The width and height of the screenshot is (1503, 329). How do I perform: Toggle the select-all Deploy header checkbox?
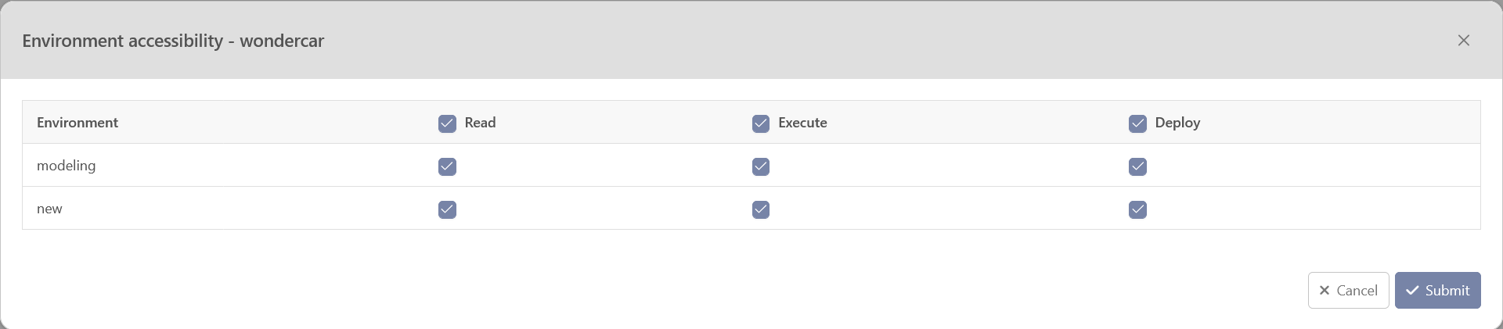point(1137,123)
